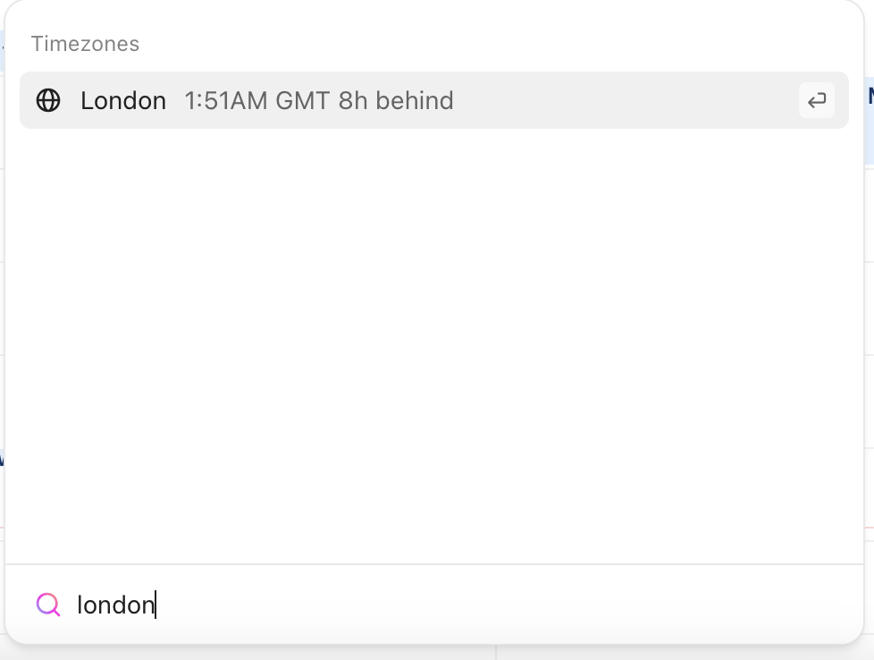Click the "8h behind" offset text
The width and height of the screenshot is (874, 660).
pyautogui.click(x=396, y=100)
